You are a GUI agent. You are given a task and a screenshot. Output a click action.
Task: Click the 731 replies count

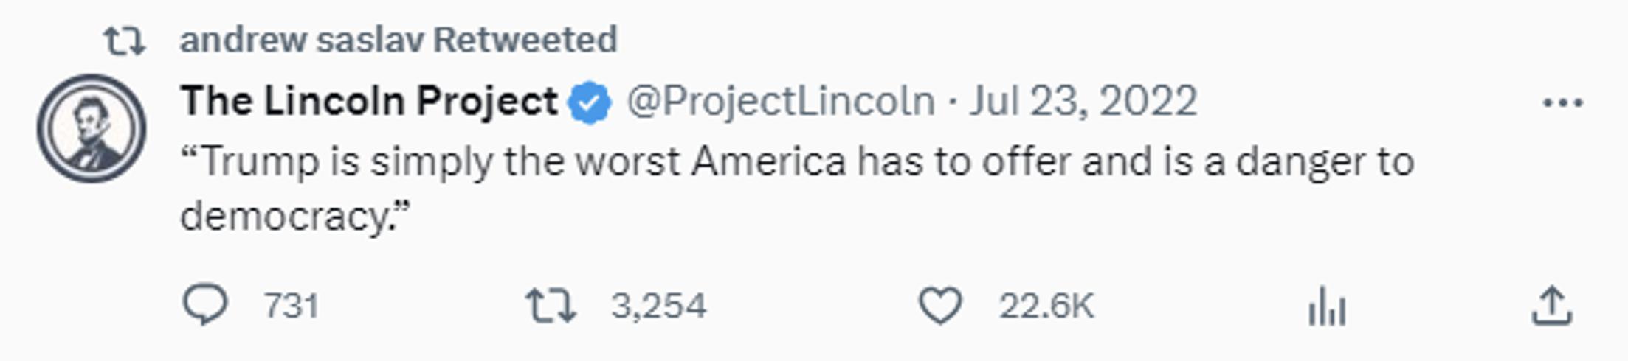[x=292, y=306]
